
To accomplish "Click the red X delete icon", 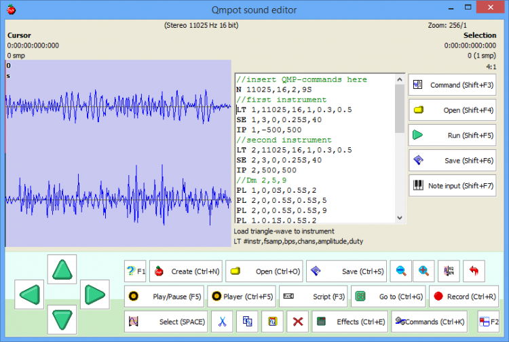I will 297,322.
